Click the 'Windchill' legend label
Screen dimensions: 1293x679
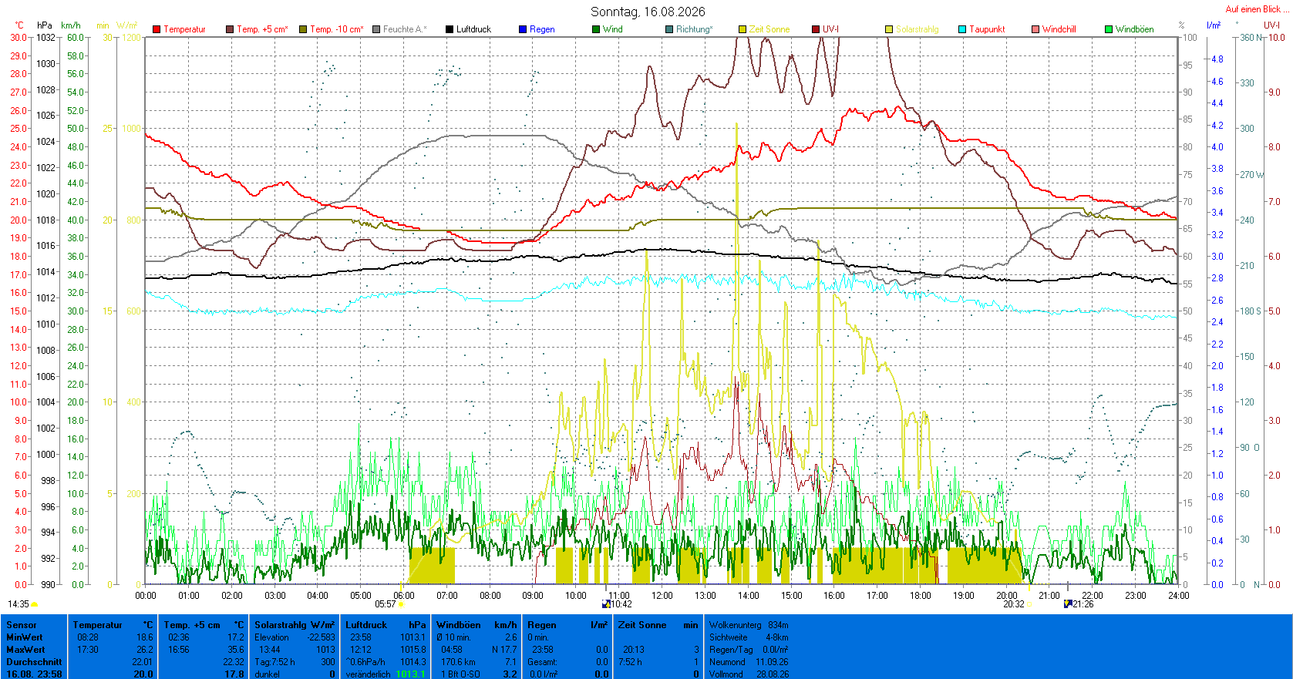tap(1059, 29)
